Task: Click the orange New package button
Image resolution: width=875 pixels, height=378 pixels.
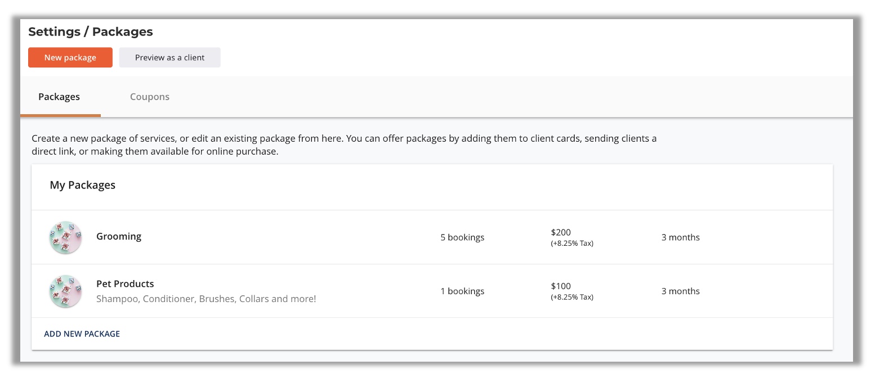Action: (70, 57)
